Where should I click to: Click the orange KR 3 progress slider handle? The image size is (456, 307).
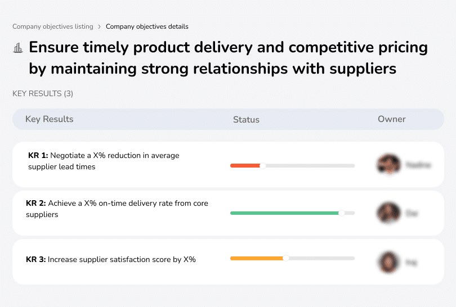coord(286,258)
